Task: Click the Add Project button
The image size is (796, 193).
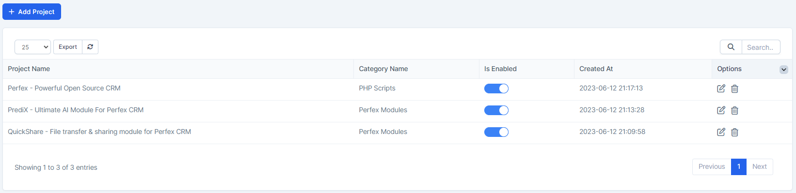Action: 32,12
